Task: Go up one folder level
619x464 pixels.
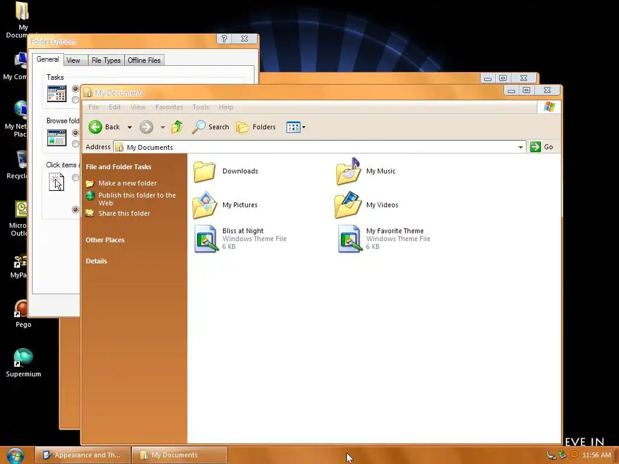Action: pyautogui.click(x=177, y=127)
